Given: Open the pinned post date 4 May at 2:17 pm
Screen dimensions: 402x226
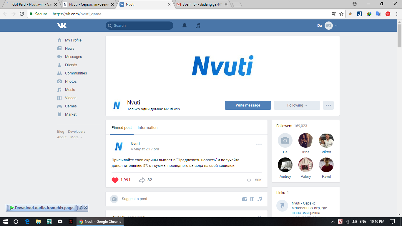Looking at the screenshot, I should click(x=145, y=149).
